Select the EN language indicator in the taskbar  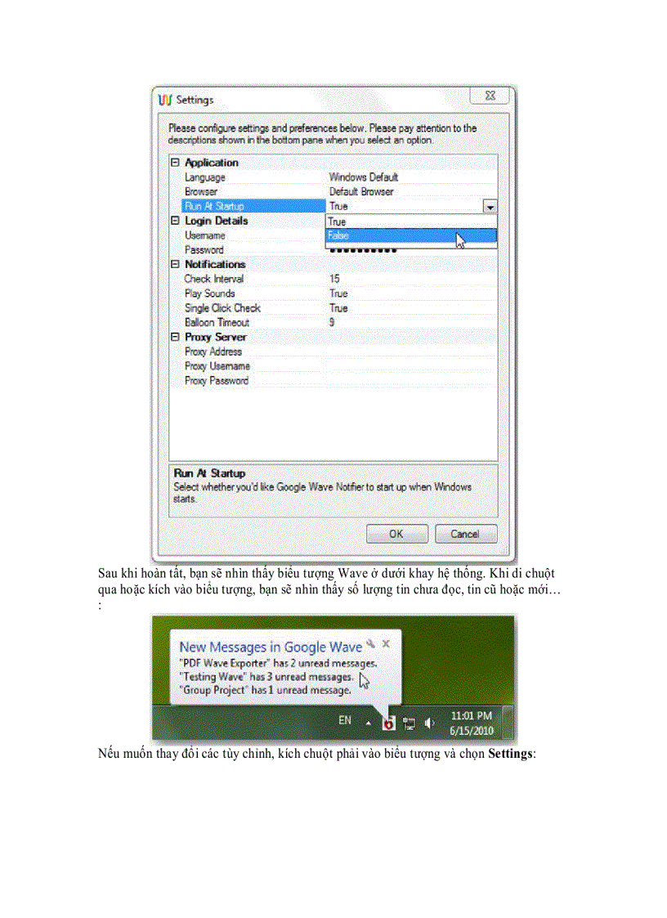click(343, 719)
